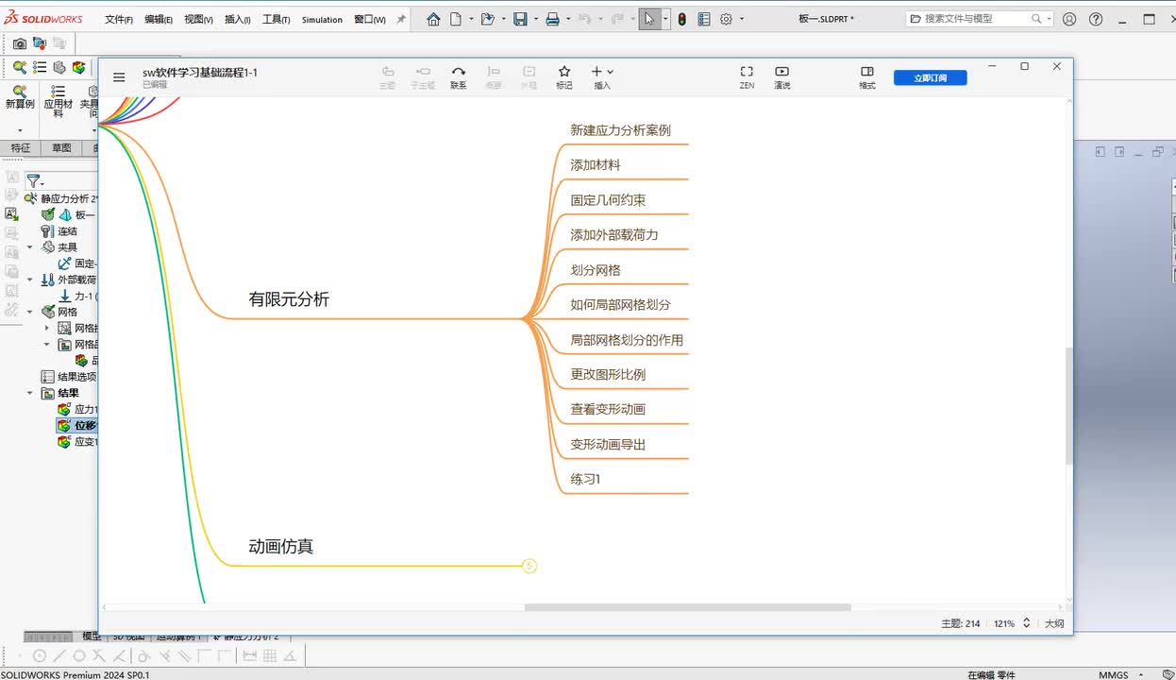Open SolidWorks options gear

[x=727, y=19]
